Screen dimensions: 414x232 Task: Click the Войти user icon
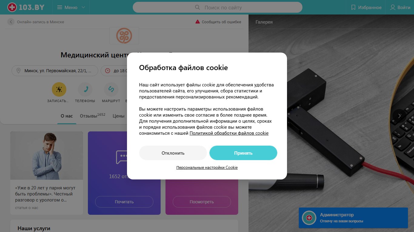392,7
